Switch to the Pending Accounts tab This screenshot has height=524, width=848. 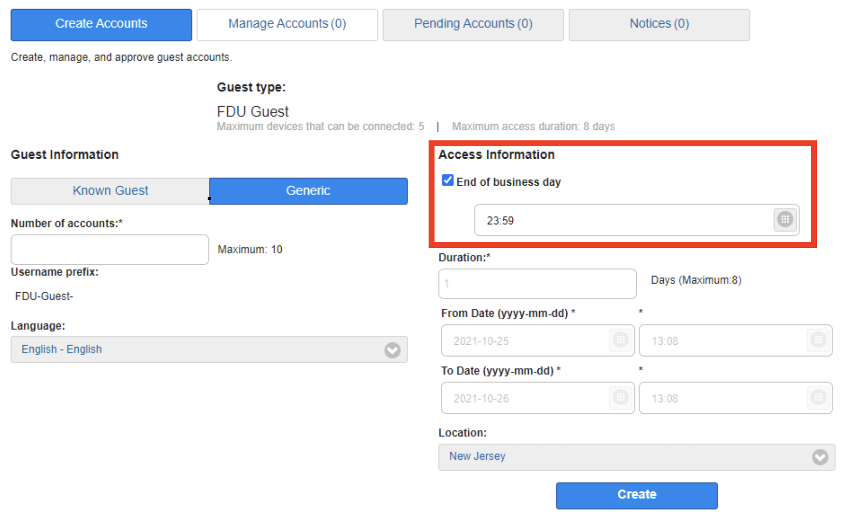pyautogui.click(x=473, y=24)
